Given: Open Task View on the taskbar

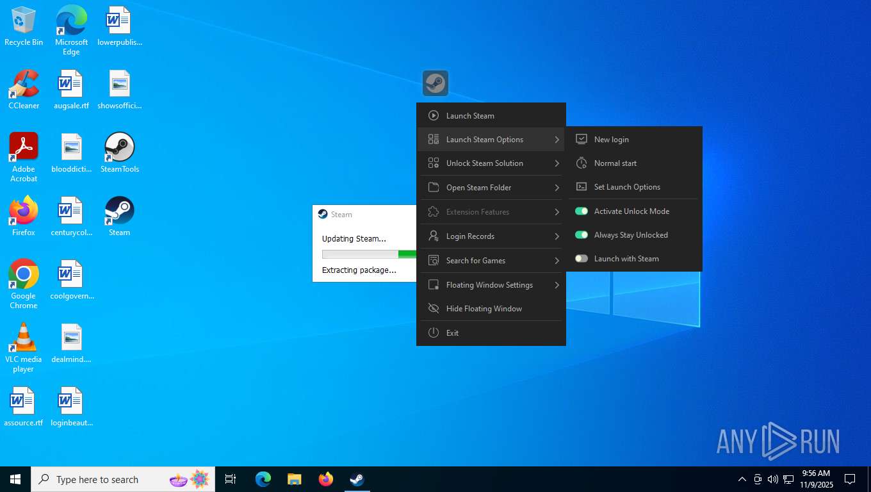Looking at the screenshot, I should [231, 479].
